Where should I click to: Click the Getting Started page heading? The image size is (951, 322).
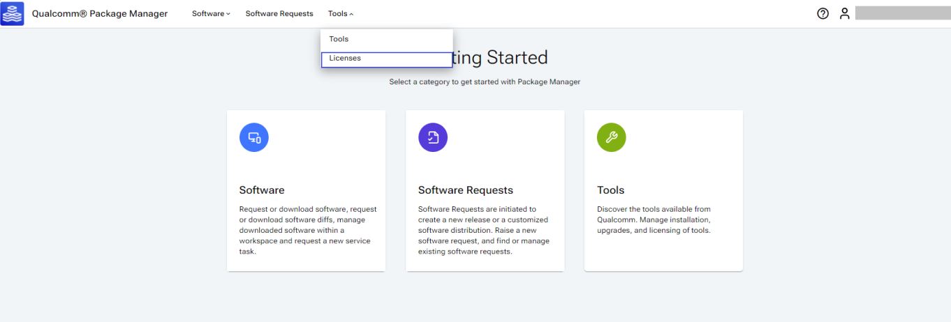pos(500,57)
